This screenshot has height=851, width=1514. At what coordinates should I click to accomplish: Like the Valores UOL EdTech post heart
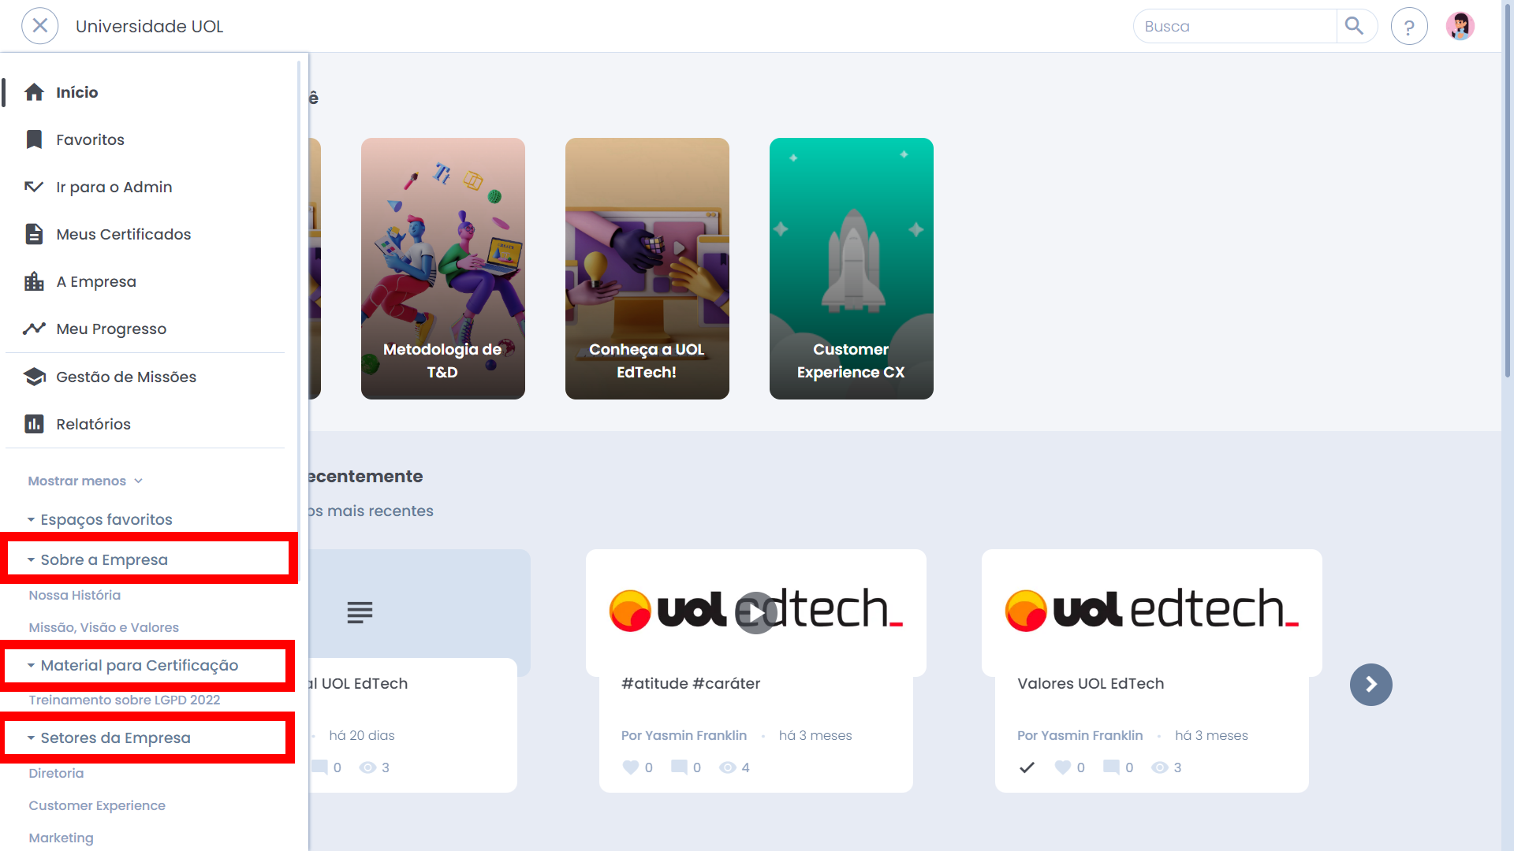[1062, 767]
